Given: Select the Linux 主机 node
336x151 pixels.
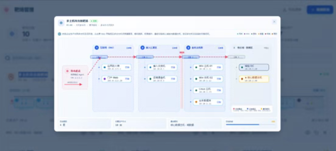Looking at the screenshot, I should tap(208, 90).
